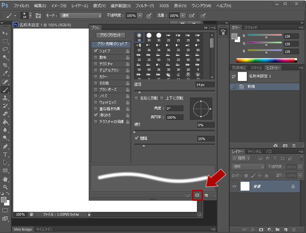Select the Eraser tool
Image resolution: width=306 pixels, height=233 pixels.
click(x=5, y=114)
